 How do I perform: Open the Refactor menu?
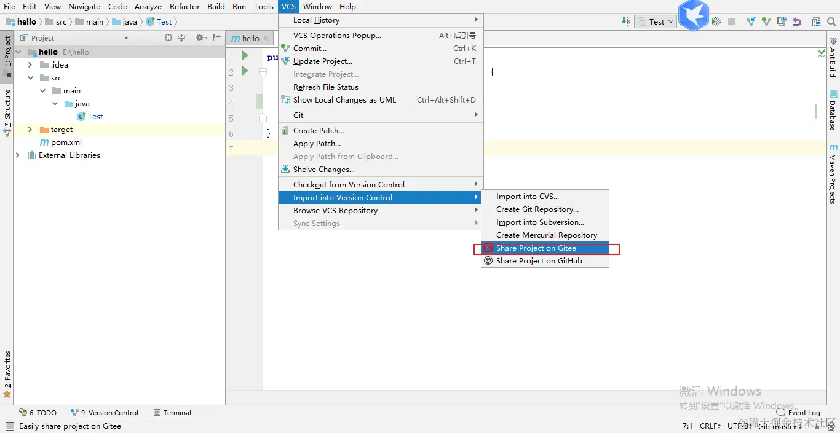coord(184,7)
